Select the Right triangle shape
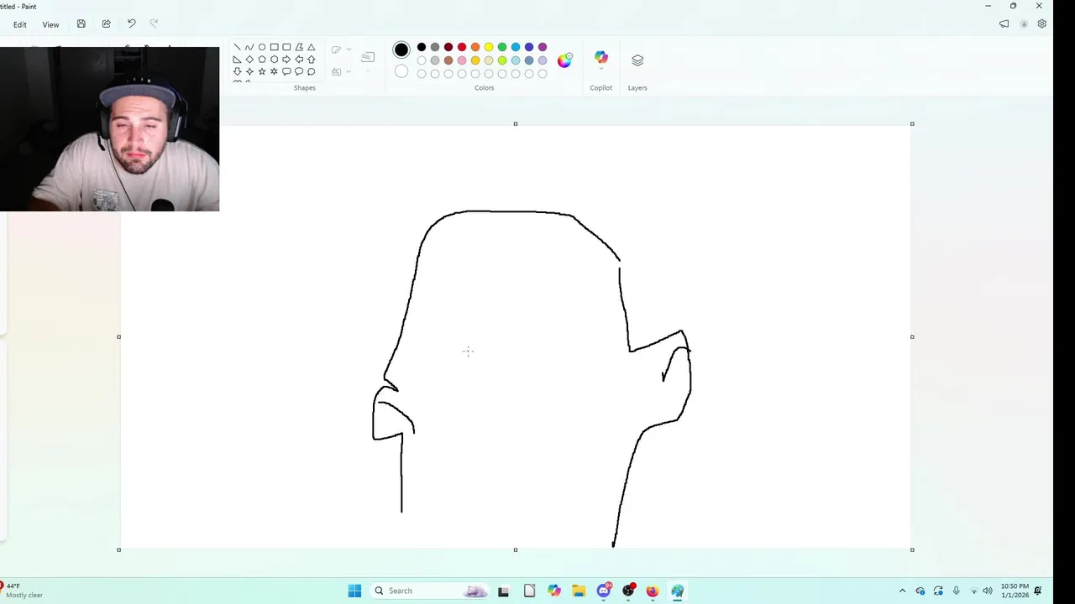 coord(237,60)
